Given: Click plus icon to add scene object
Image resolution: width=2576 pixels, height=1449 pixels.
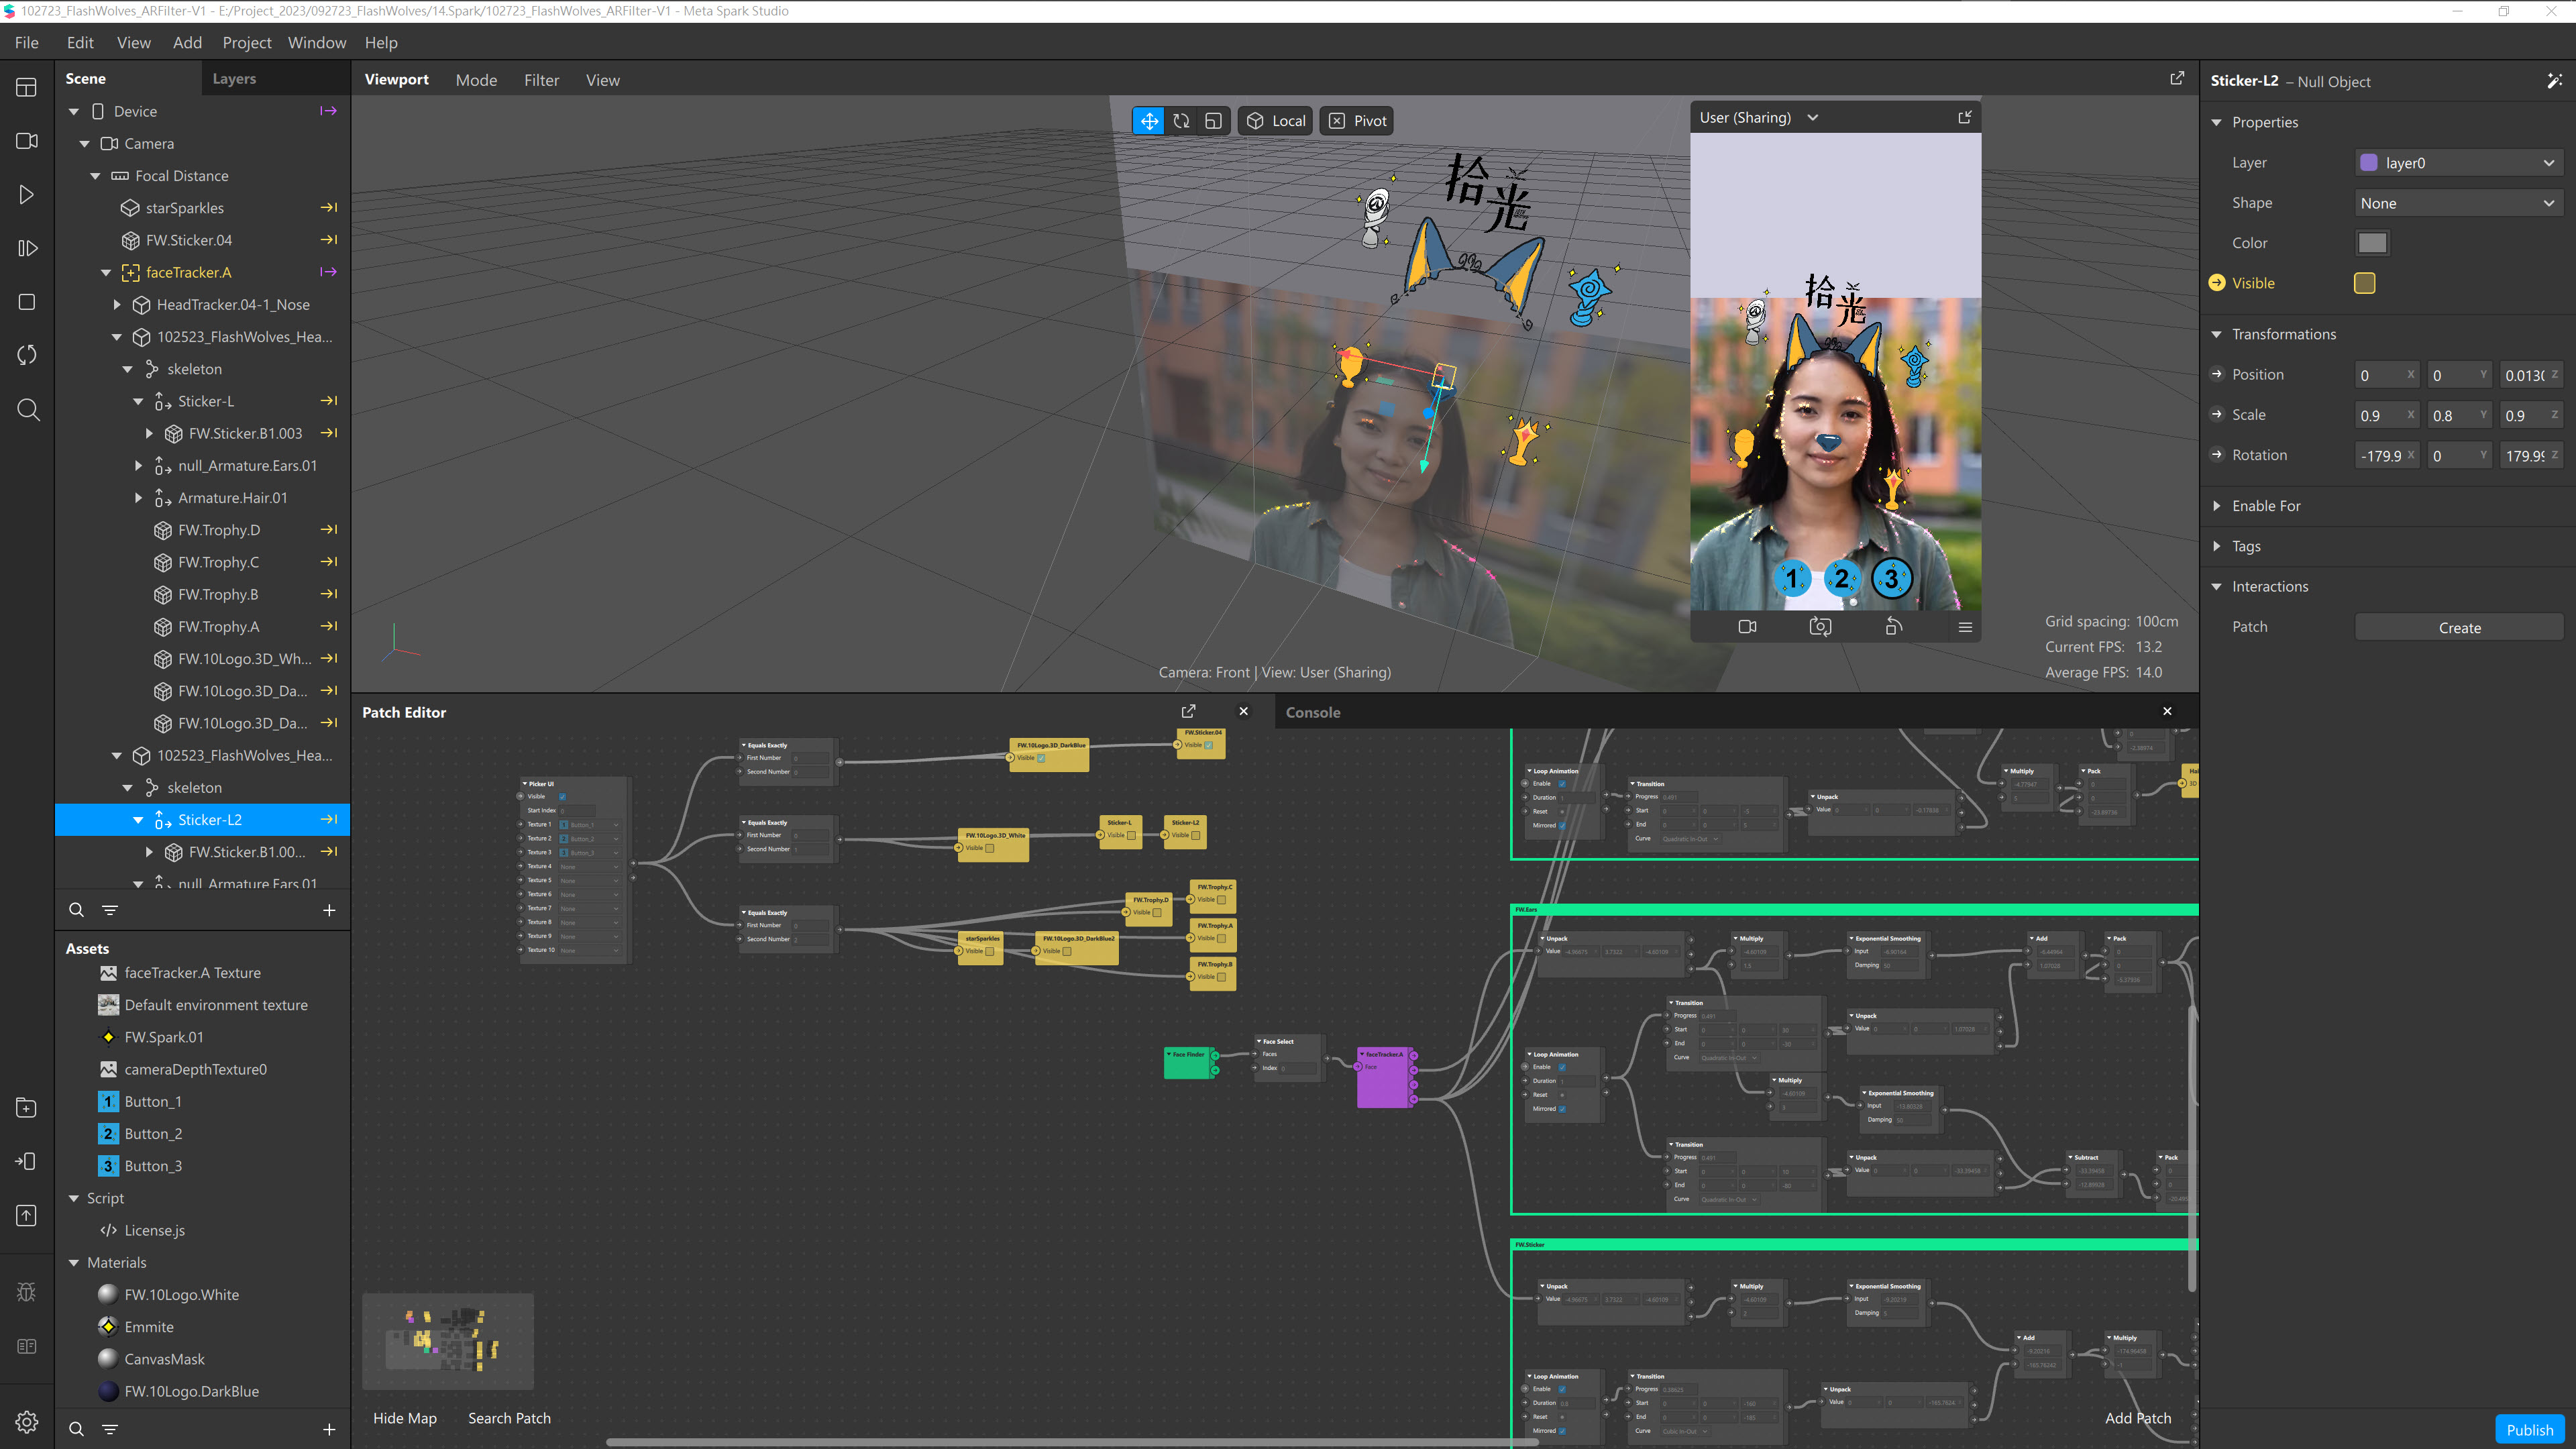Looking at the screenshot, I should point(329,910).
